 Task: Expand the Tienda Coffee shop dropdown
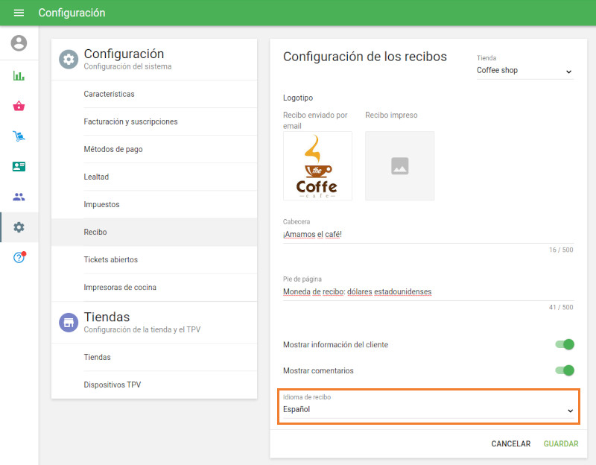524,71
